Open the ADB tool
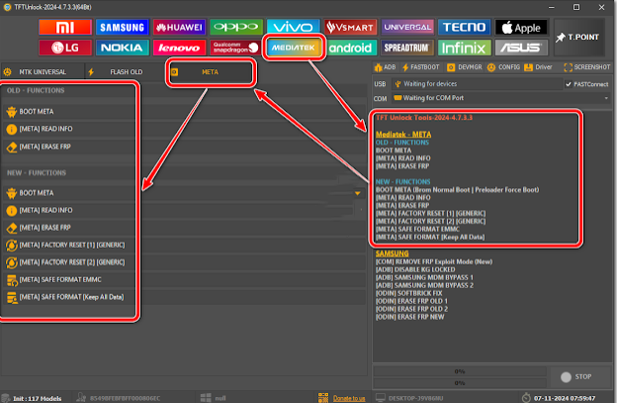 pyautogui.click(x=386, y=67)
